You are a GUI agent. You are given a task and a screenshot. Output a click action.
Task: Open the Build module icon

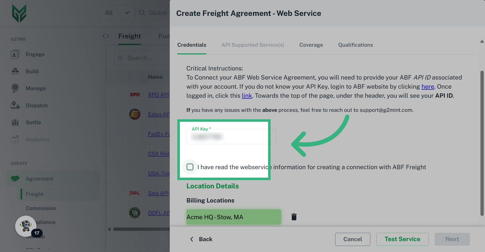click(15, 71)
